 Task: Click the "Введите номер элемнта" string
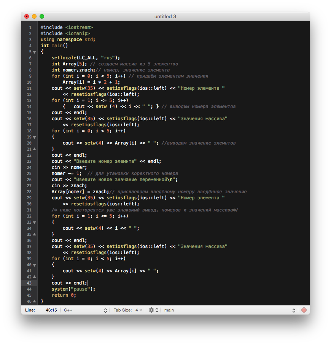pos(105,161)
